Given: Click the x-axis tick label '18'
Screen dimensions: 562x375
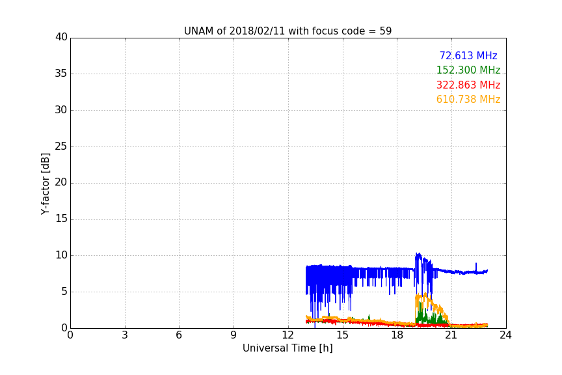Looking at the screenshot, I should [x=397, y=335].
